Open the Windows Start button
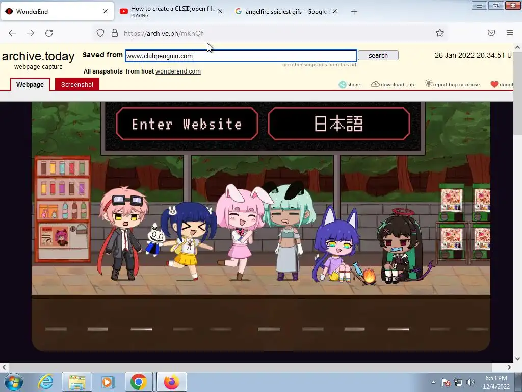This screenshot has height=392, width=522. tap(14, 382)
